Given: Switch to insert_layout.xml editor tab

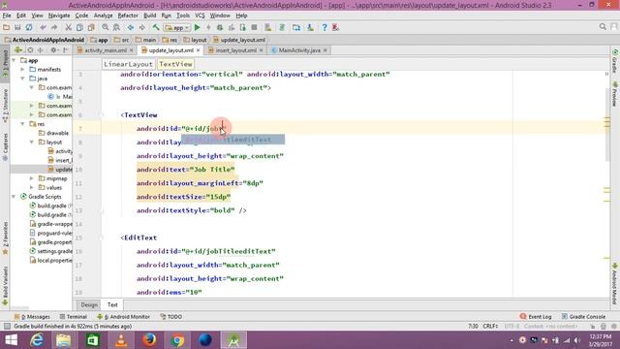Looking at the screenshot, I should click(235, 50).
